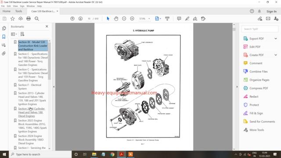Activate the hand pan tool
The width and height of the screenshot is (281, 158).
tap(116, 18)
